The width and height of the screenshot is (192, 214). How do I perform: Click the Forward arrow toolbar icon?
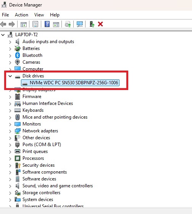click(x=12, y=24)
